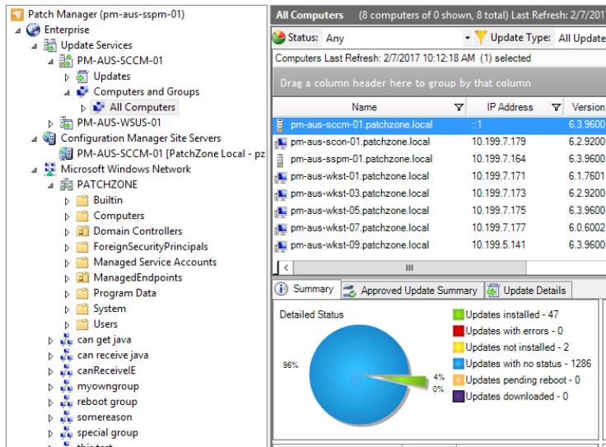Click the purple Updates downloaded swatch
Image resolution: width=606 pixels, height=447 pixels.
click(x=458, y=396)
